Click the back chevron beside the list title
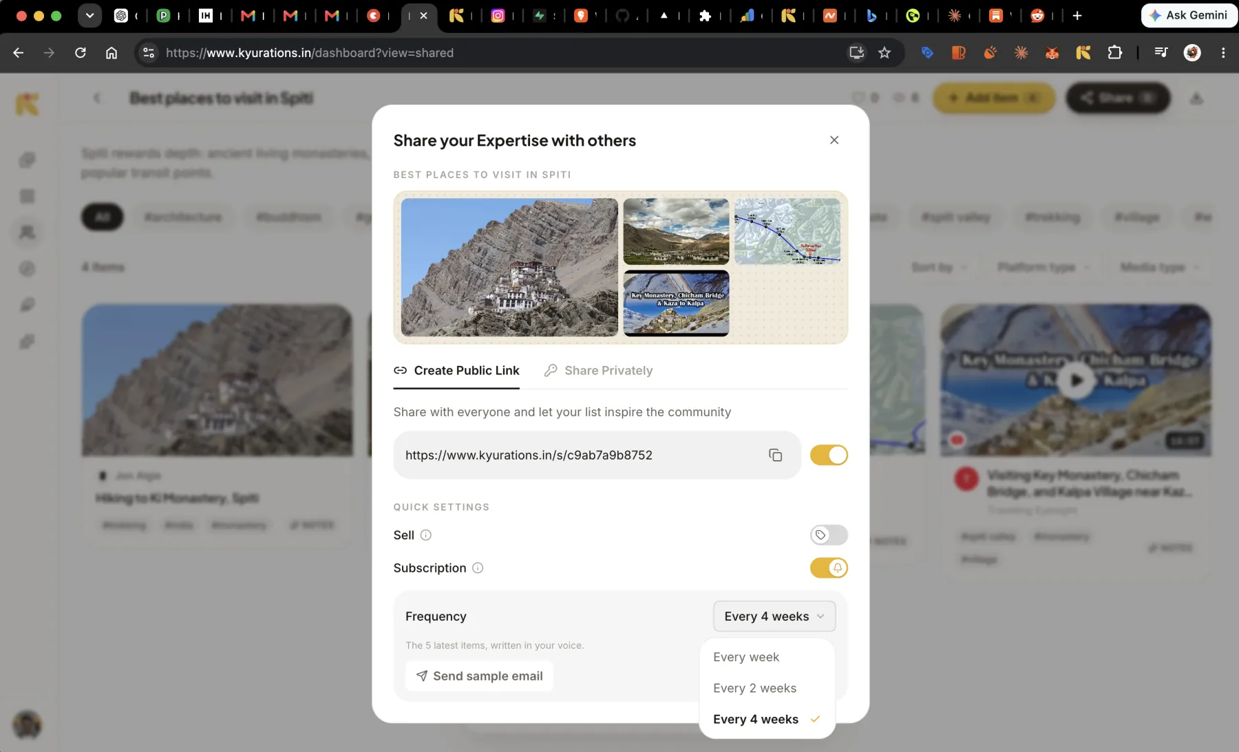The image size is (1239, 752). 97,98
